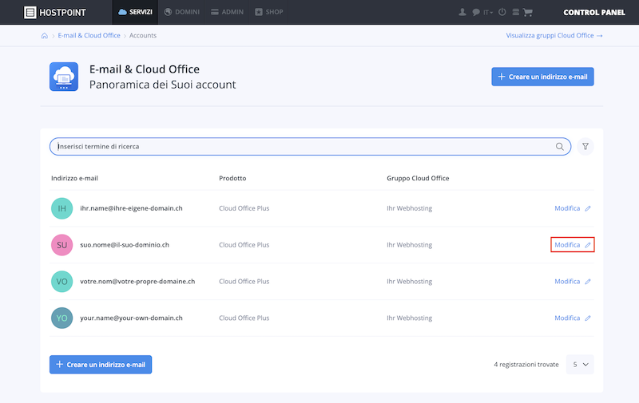639x403 pixels.
Task: Click top Creare un indirizzo e-mail button
Action: [542, 77]
